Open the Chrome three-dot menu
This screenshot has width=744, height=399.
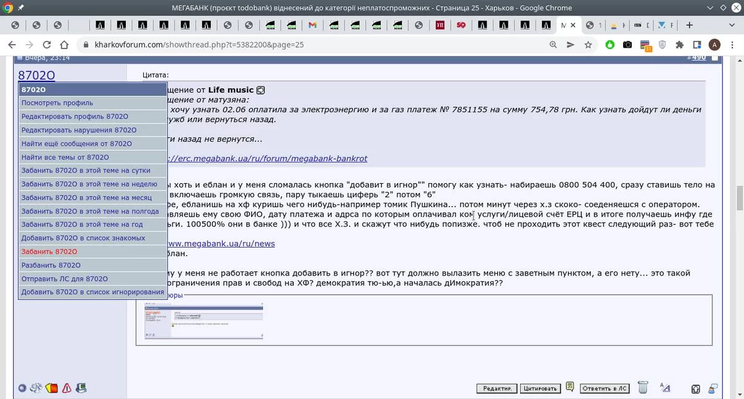click(732, 45)
